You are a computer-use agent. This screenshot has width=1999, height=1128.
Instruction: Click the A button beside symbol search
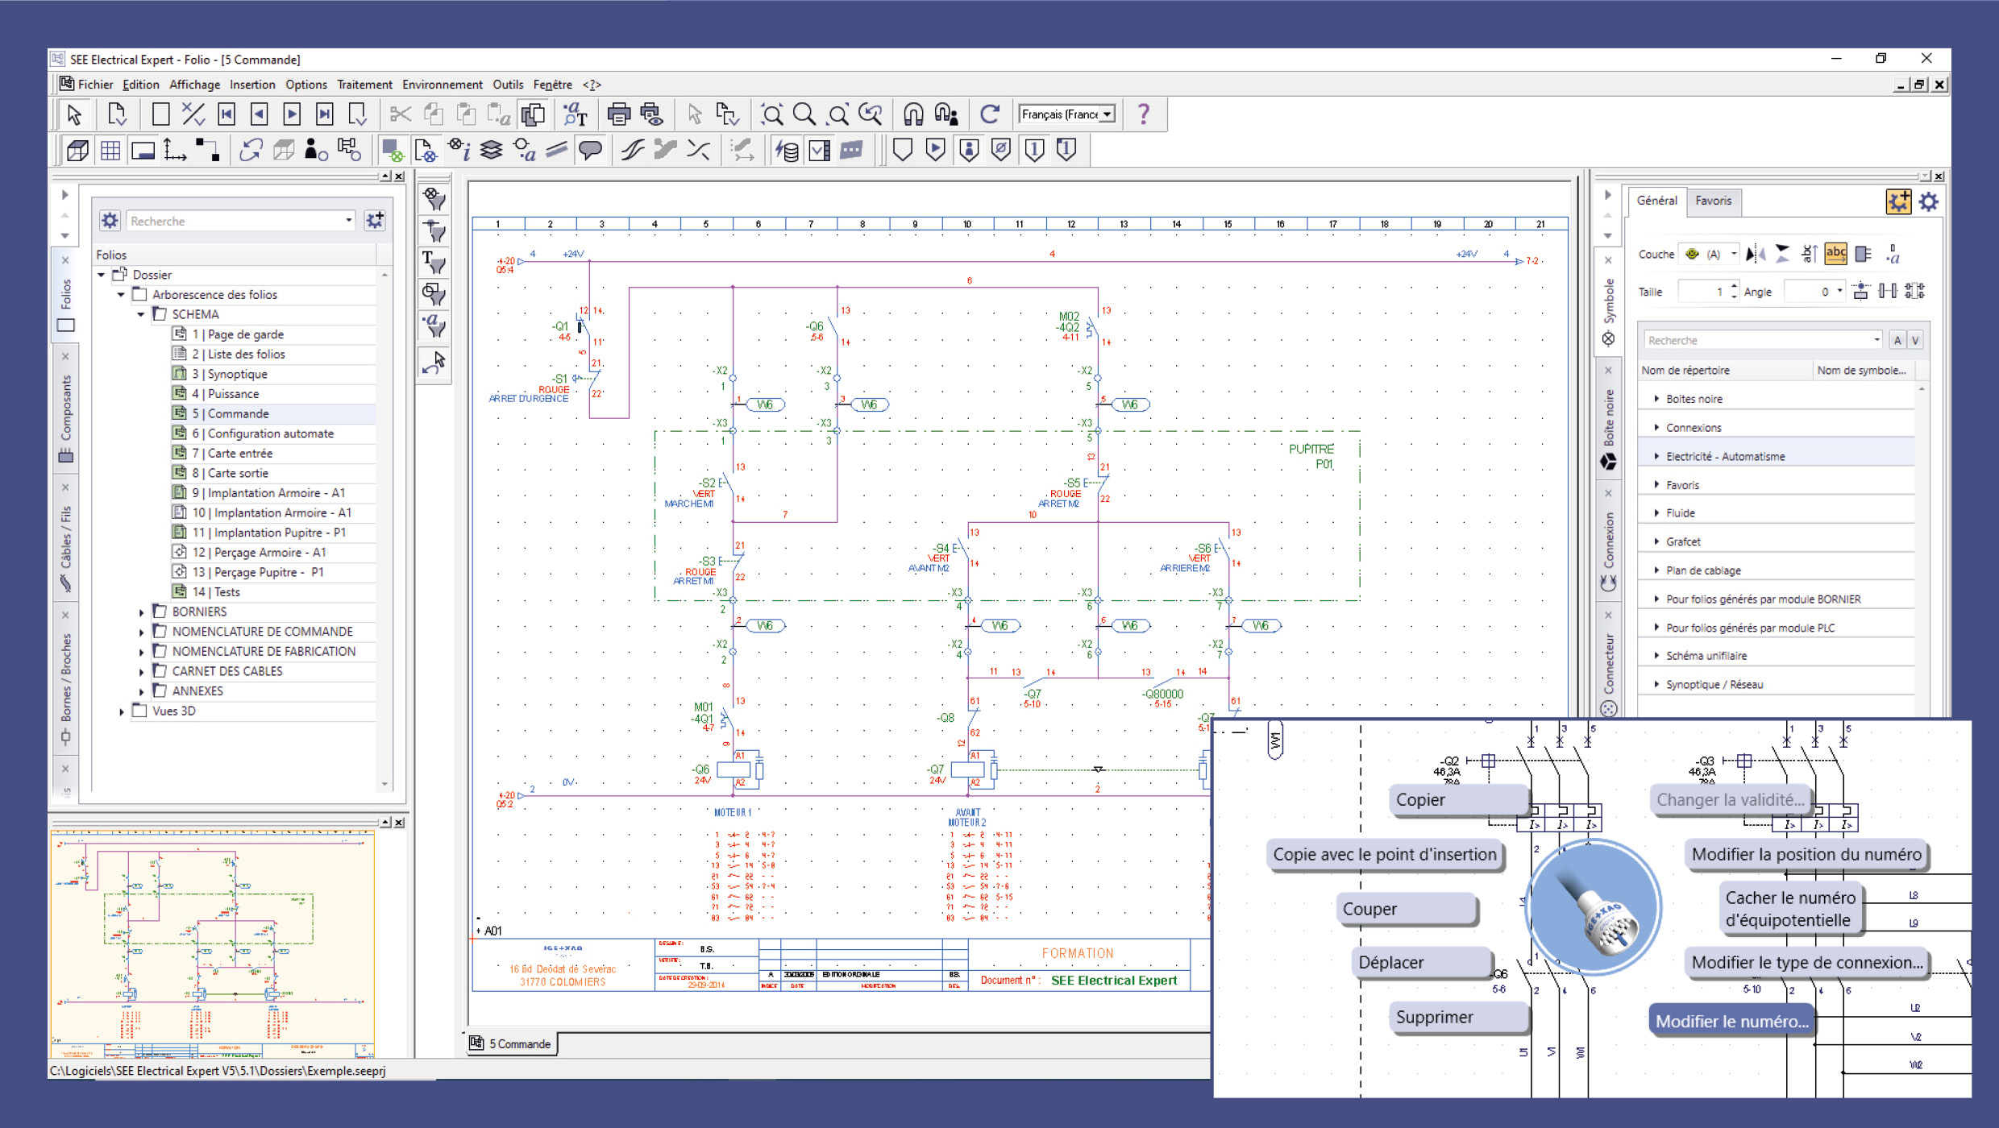(1897, 340)
